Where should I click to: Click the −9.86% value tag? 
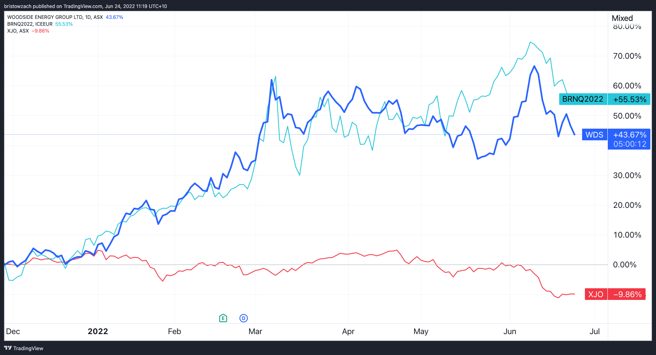coord(627,294)
